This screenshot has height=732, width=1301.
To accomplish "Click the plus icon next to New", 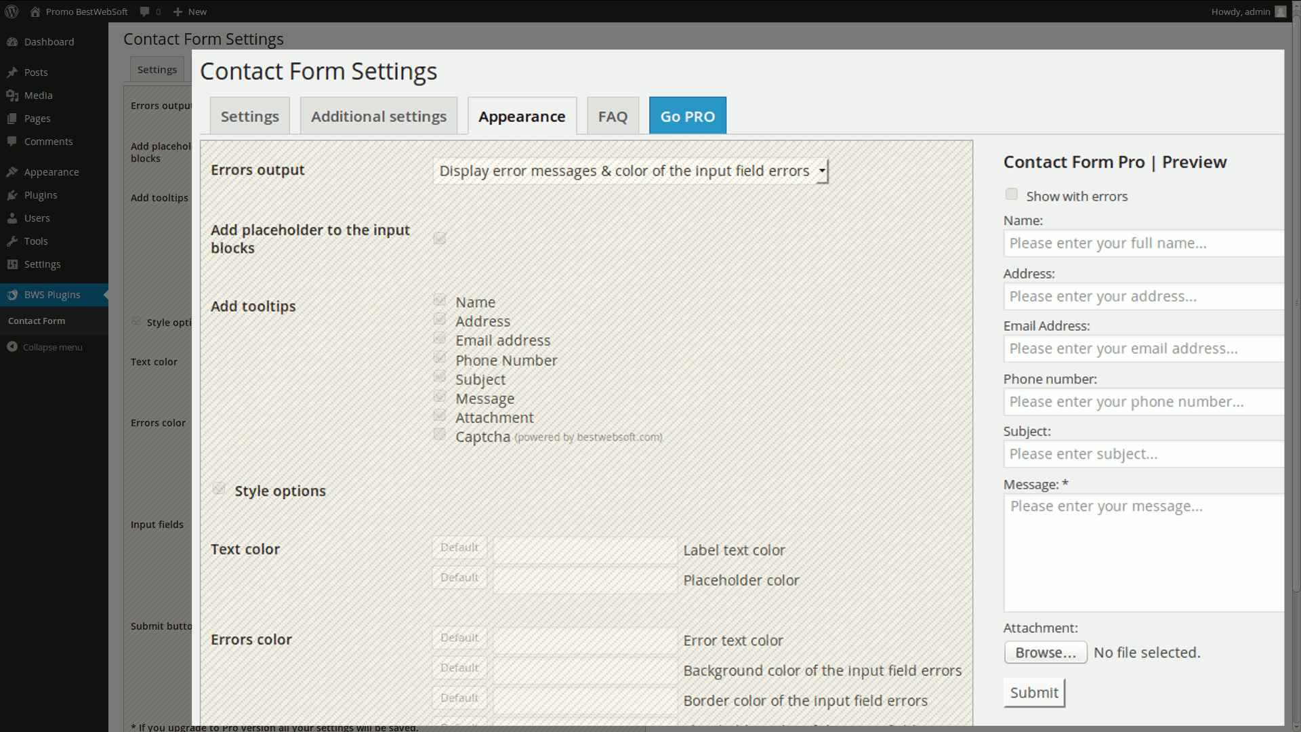I will point(178,12).
